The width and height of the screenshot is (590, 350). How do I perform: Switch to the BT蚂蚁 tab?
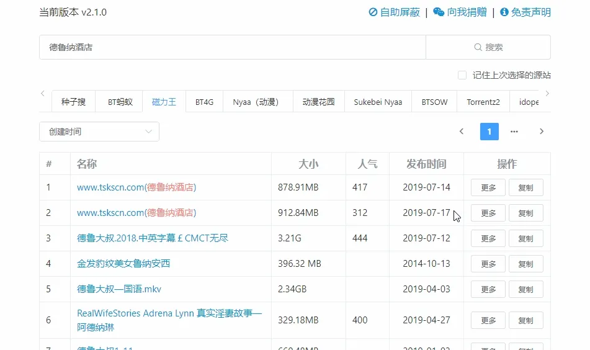click(120, 102)
